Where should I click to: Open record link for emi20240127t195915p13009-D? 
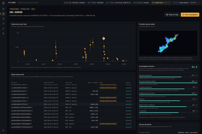[128, 108]
